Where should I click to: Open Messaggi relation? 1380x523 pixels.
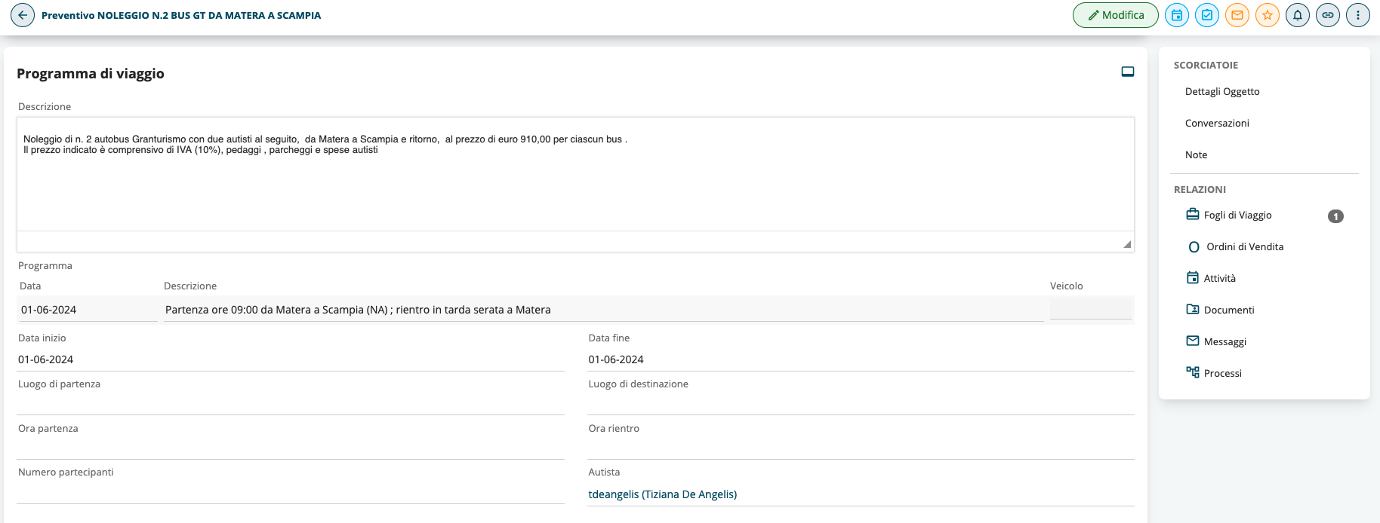tap(1225, 341)
